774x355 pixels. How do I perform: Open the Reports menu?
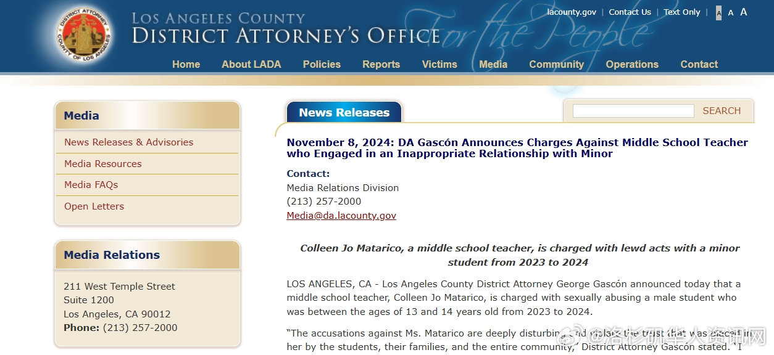(381, 64)
